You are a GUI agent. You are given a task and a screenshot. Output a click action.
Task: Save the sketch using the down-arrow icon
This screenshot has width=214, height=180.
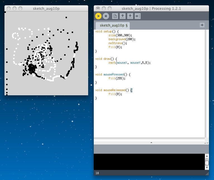(x=130, y=16)
